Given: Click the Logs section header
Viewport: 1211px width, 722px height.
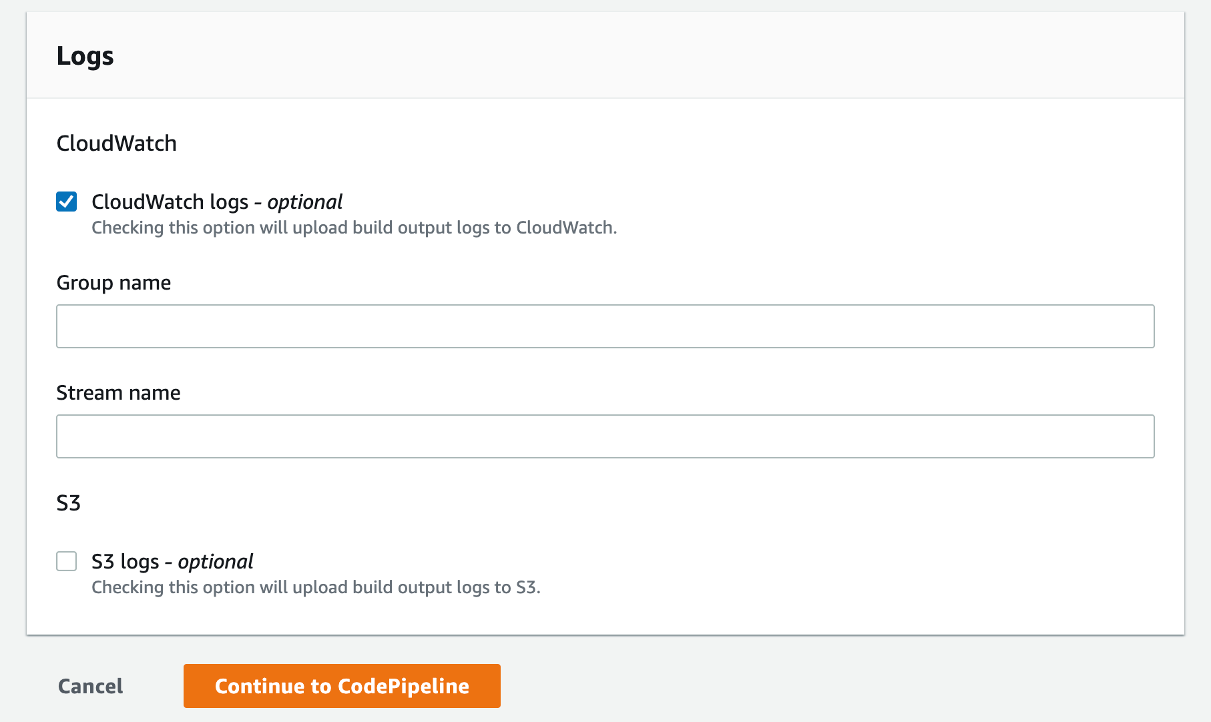Looking at the screenshot, I should click(x=85, y=56).
